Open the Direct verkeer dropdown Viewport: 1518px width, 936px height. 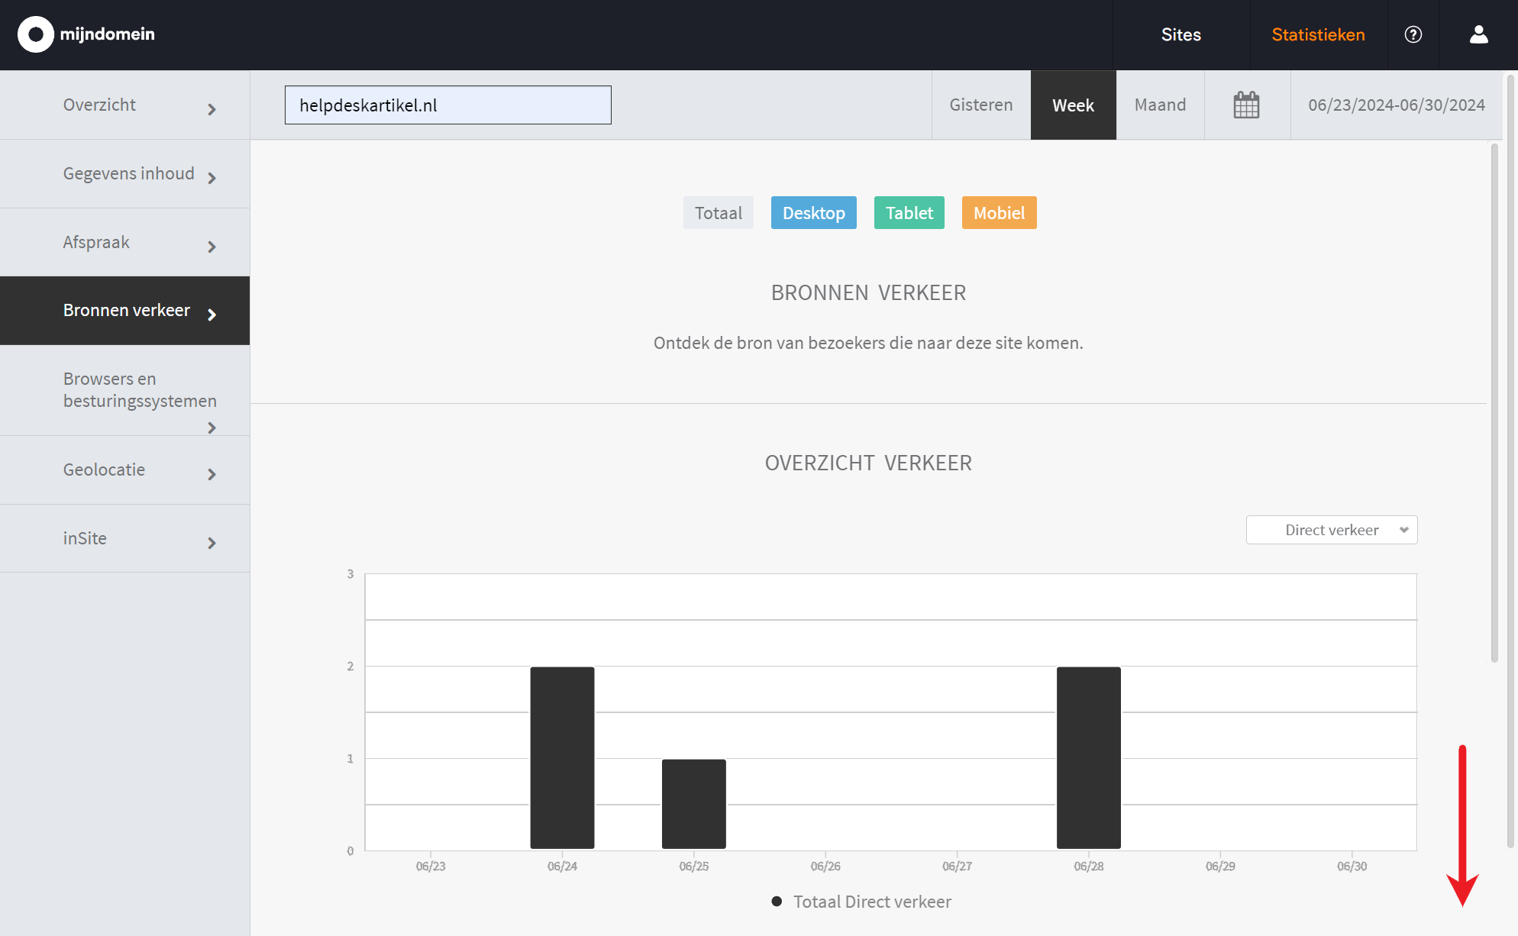1331,530
